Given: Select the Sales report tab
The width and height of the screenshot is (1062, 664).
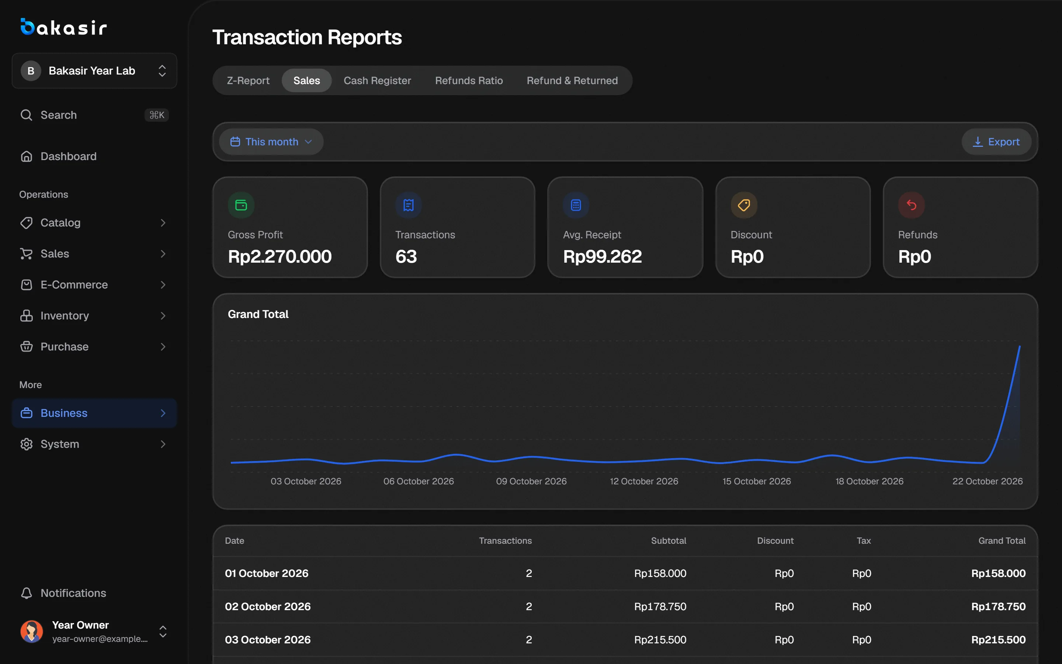Looking at the screenshot, I should click(x=306, y=80).
